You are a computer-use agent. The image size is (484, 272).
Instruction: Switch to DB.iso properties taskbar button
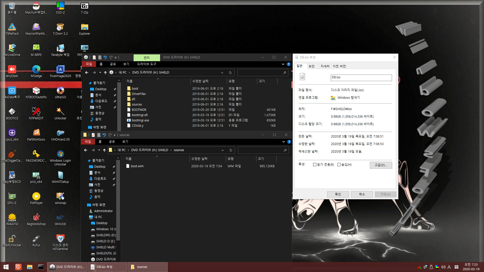(x=108, y=267)
